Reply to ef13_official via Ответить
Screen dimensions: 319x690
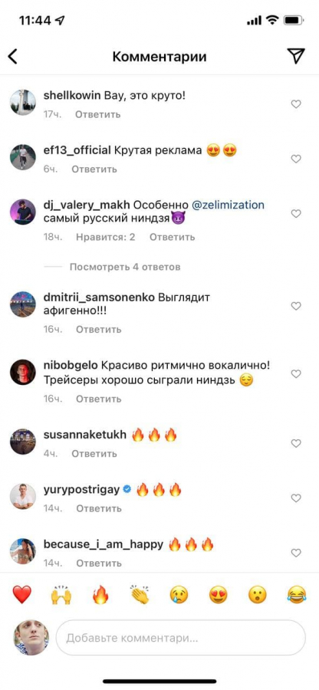pyautogui.click(x=94, y=169)
